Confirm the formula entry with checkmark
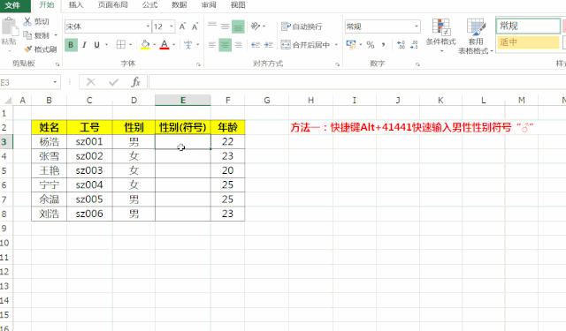This screenshot has height=331, width=566. point(114,82)
